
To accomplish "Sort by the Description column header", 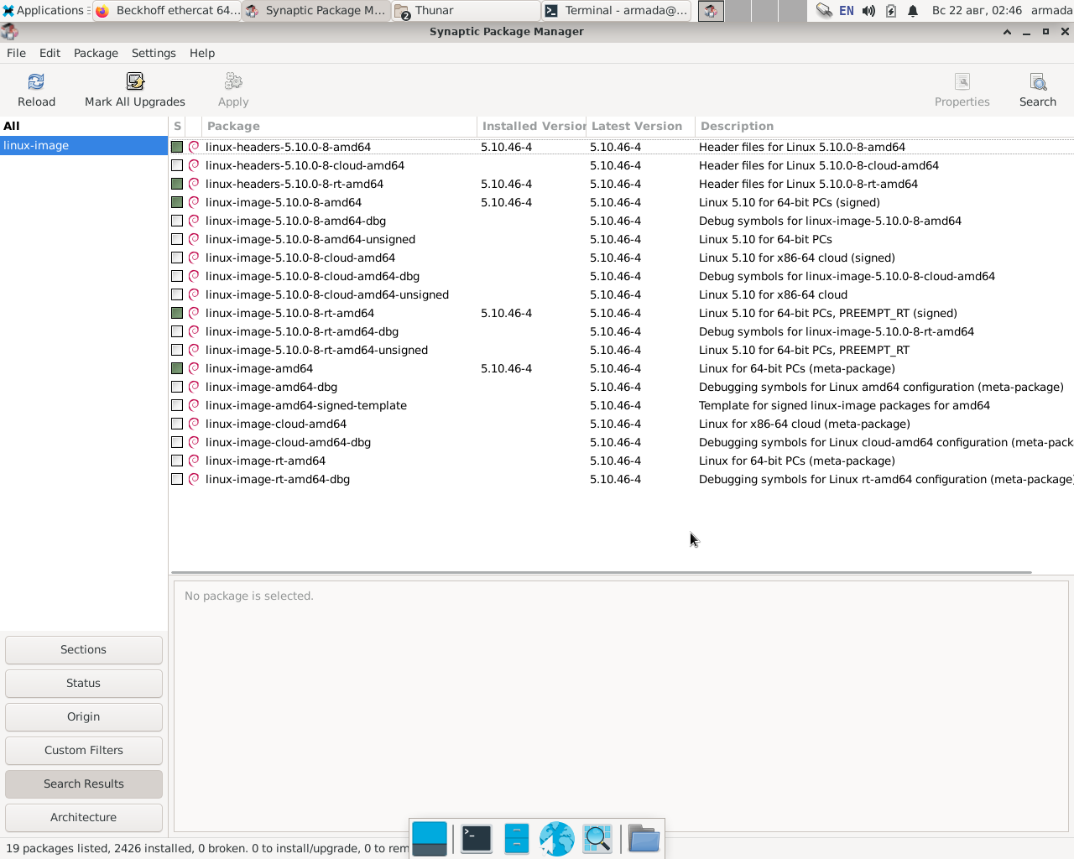I will click(884, 127).
